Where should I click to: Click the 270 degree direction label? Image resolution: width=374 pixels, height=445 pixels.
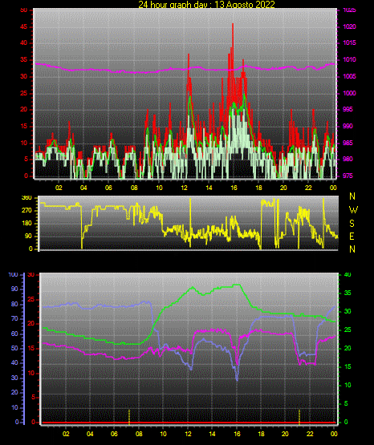pos(27,211)
